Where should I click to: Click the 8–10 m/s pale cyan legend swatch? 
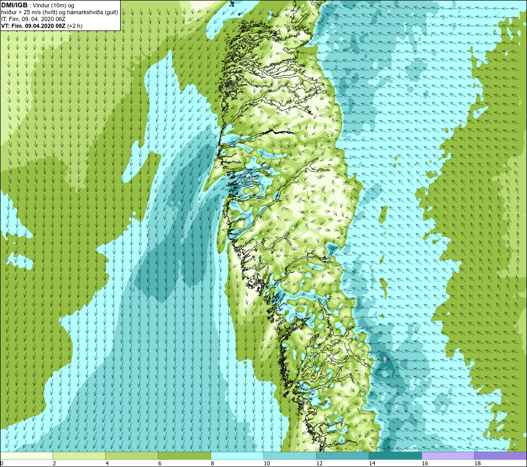click(x=237, y=455)
